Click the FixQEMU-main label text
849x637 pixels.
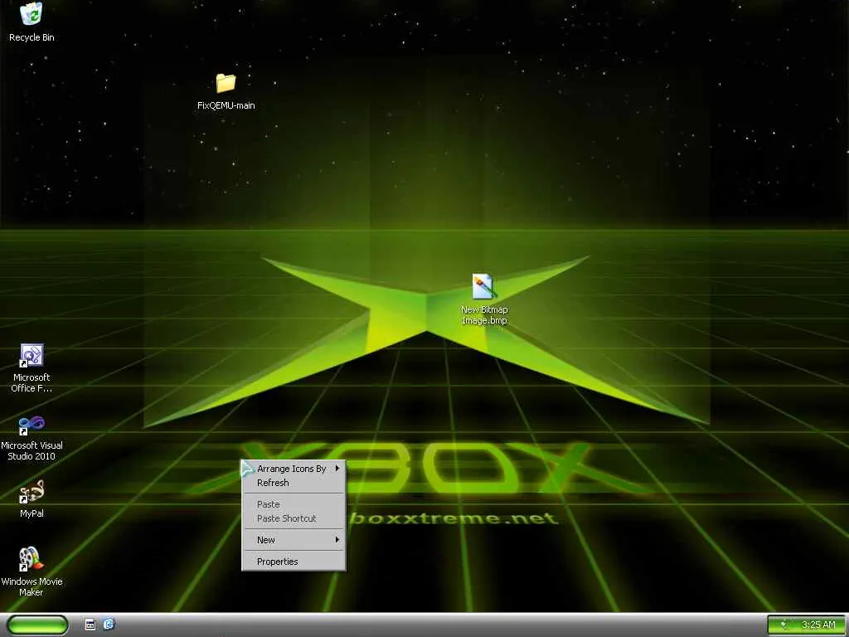pyautogui.click(x=226, y=105)
